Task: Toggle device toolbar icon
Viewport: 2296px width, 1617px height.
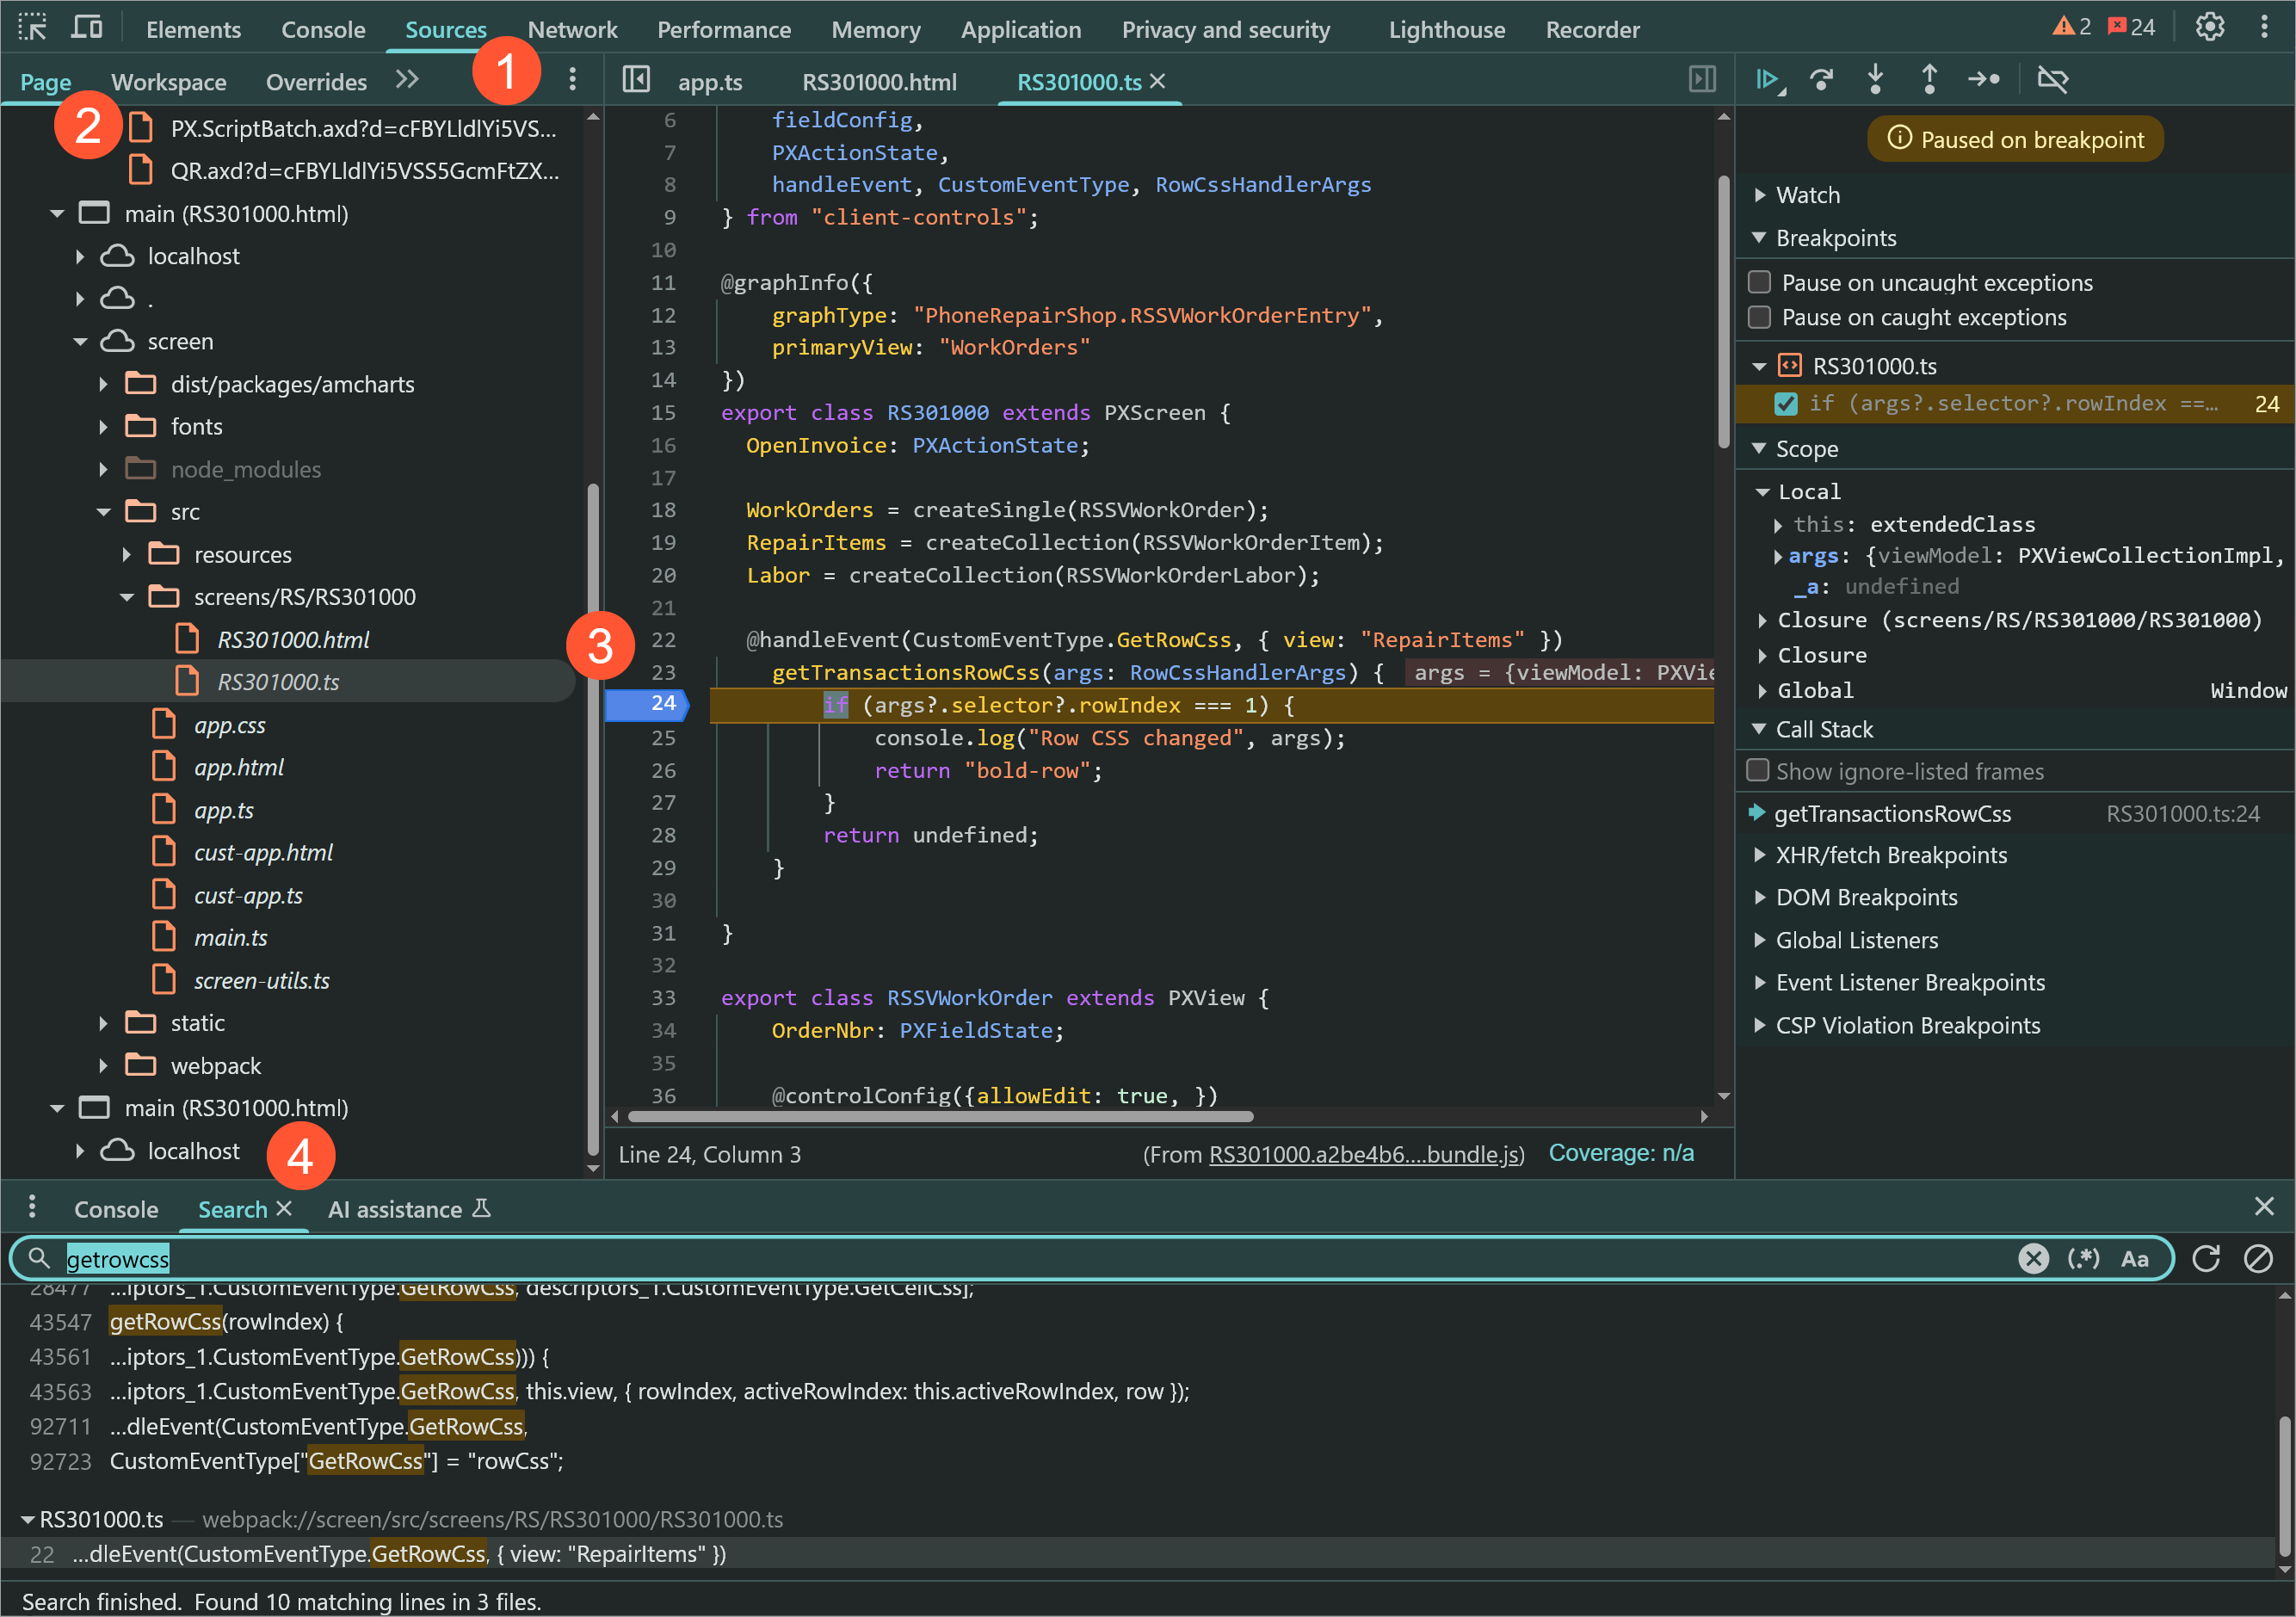Action: [87, 27]
